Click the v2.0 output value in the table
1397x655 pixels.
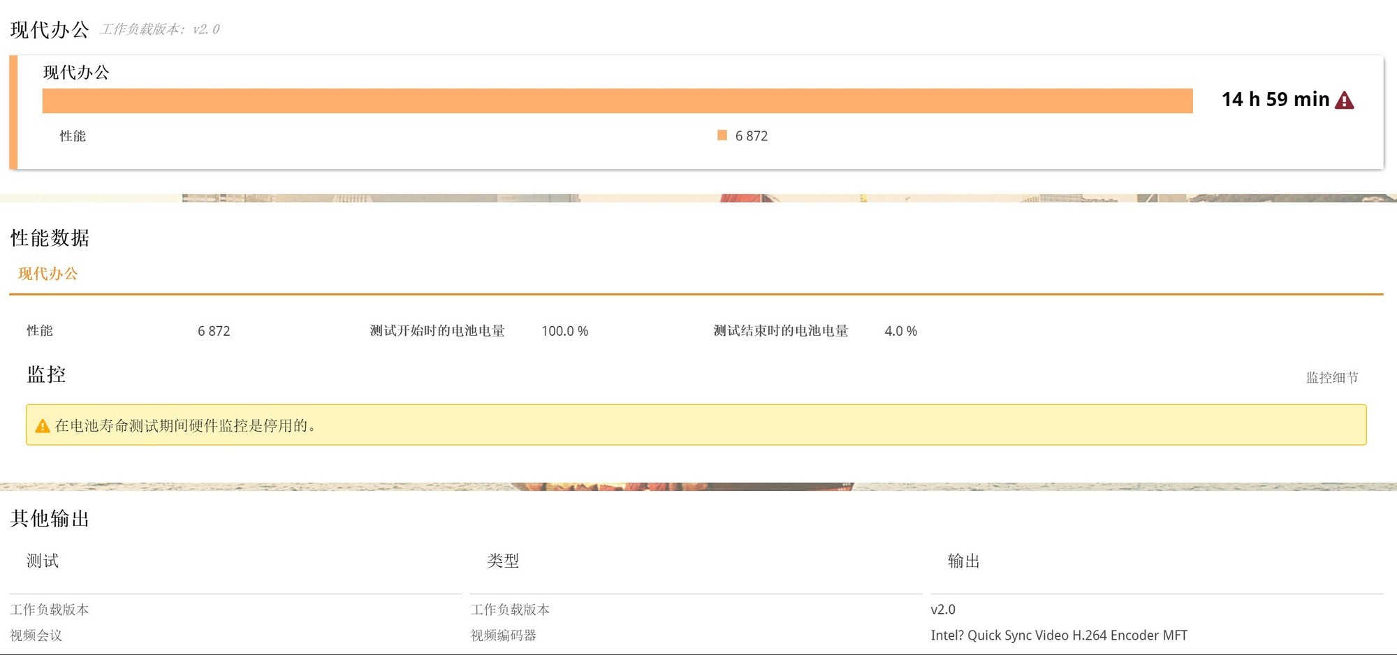click(x=942, y=610)
